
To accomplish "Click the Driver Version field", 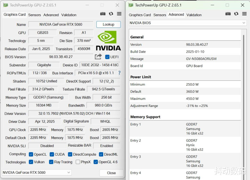I will pos(74,114).
